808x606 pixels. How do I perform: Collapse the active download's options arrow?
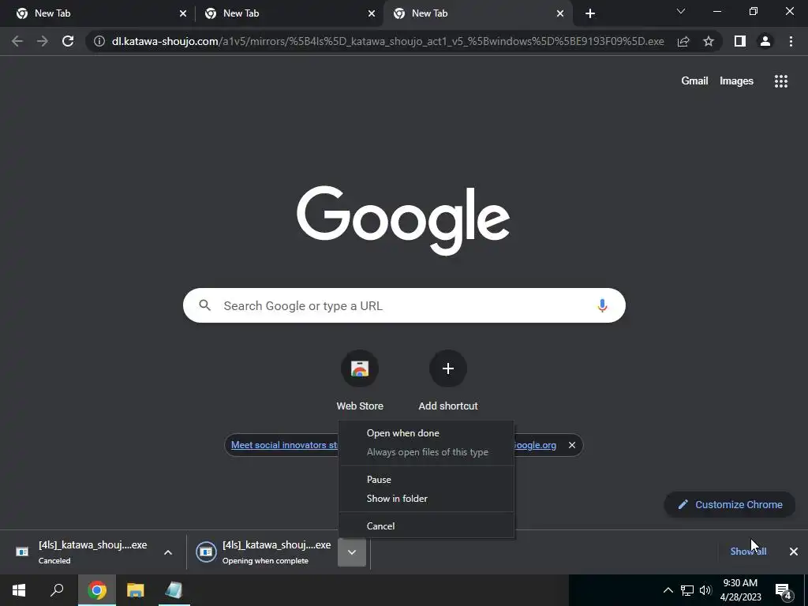tap(352, 552)
